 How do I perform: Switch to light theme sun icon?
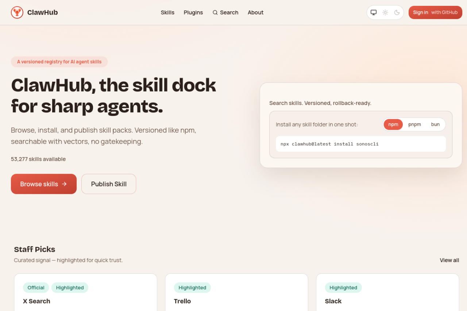(385, 12)
